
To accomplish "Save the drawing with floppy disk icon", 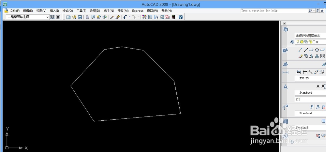I will [x=80, y=17].
